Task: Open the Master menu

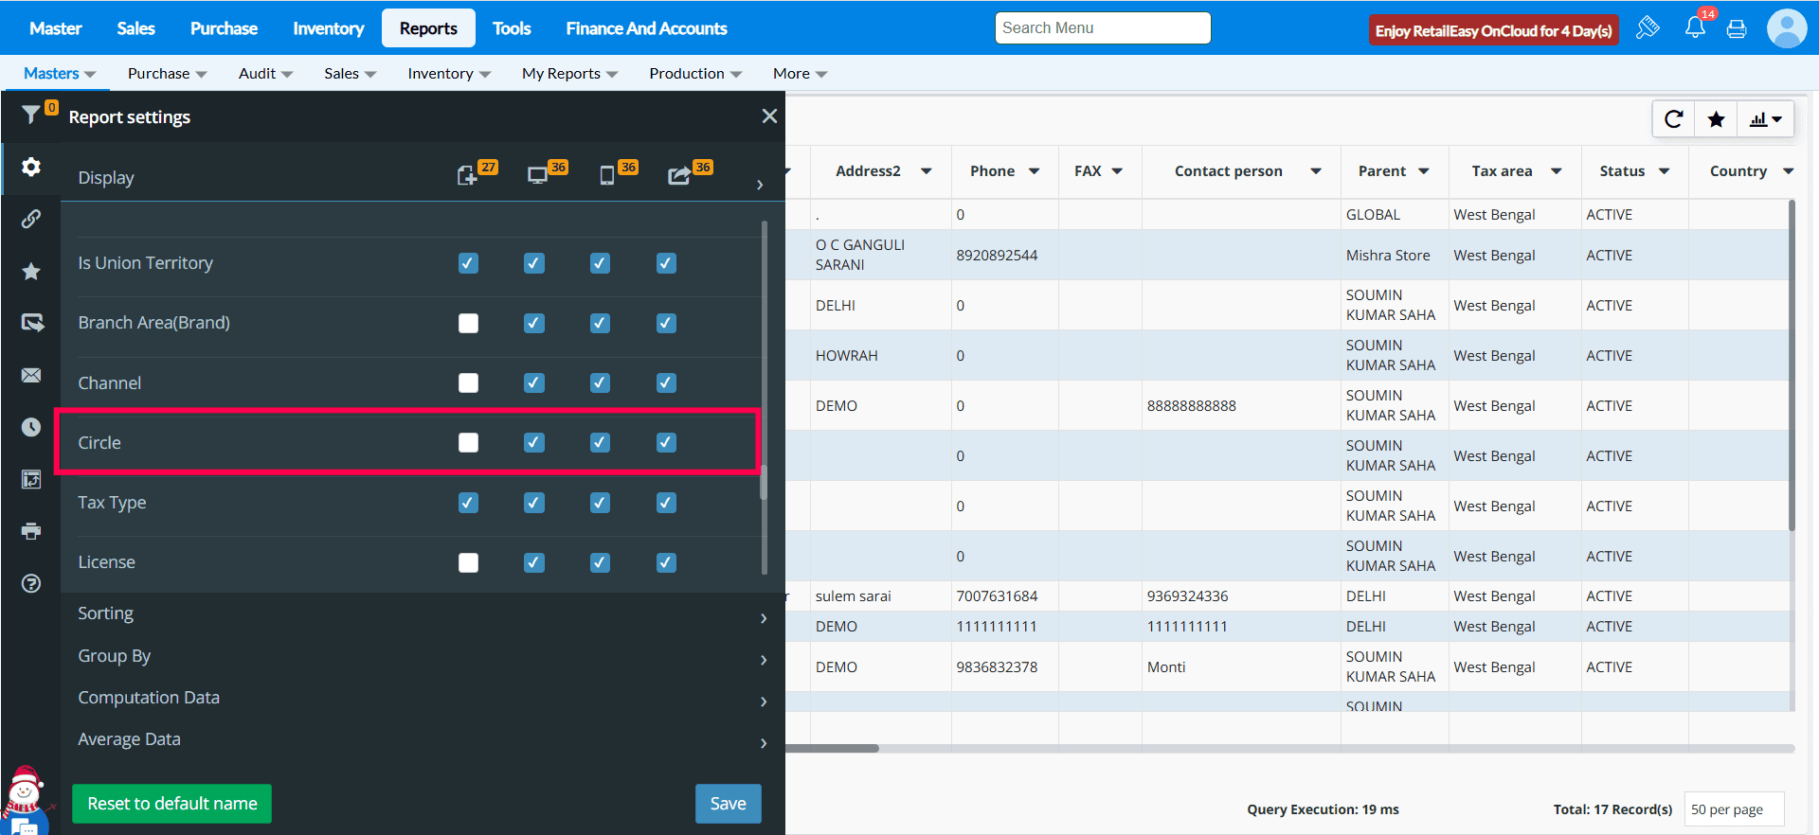Action: click(x=56, y=28)
